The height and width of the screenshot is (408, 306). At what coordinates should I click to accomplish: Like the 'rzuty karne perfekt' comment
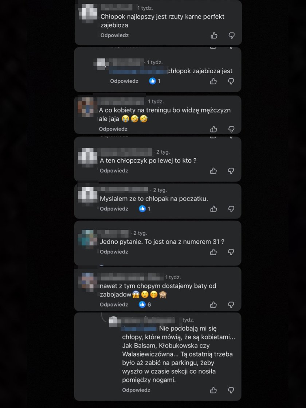pos(214,35)
